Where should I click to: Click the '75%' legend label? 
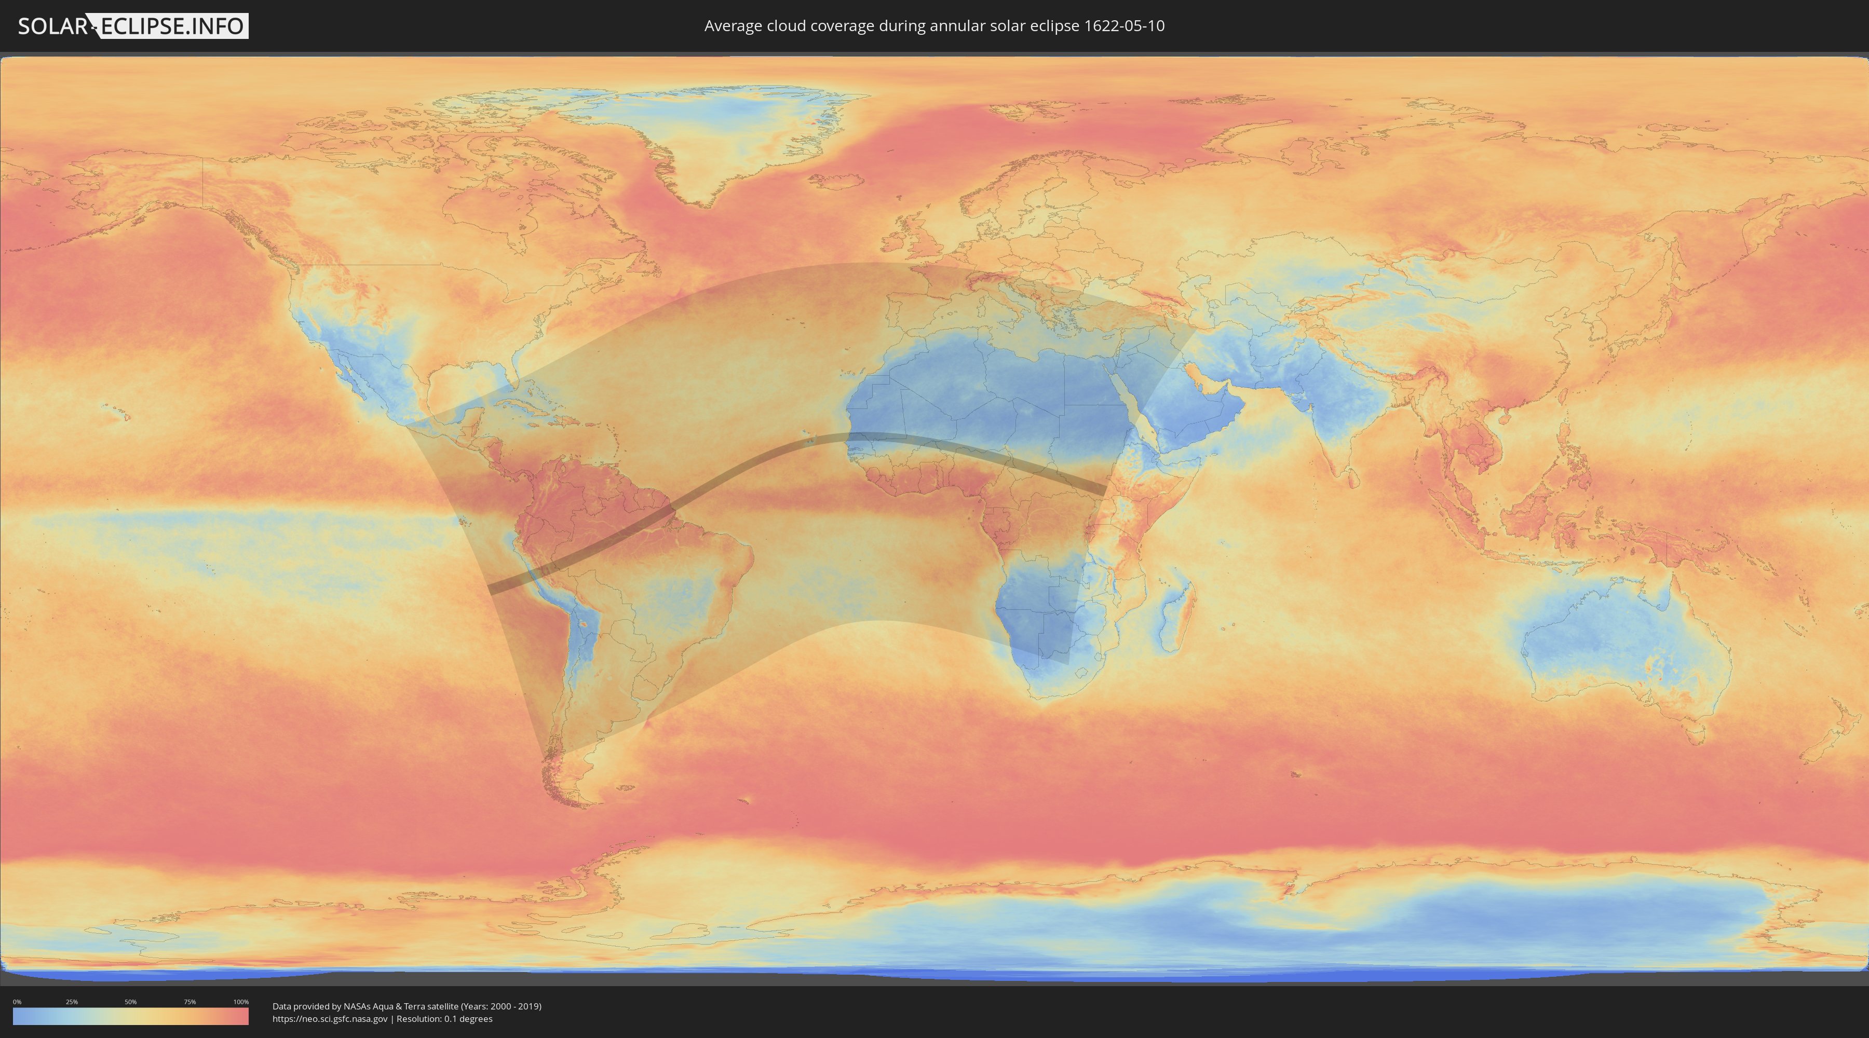[x=189, y=1002]
